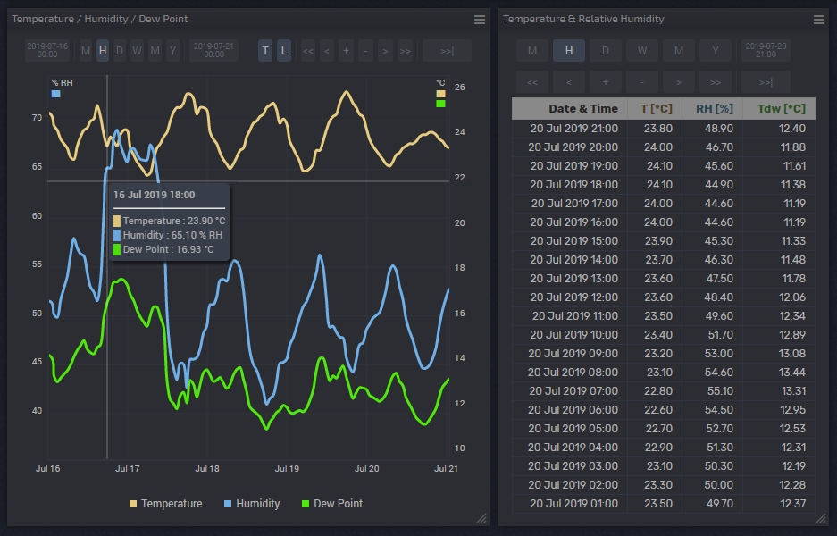Step back one interval in table panel

569,82
